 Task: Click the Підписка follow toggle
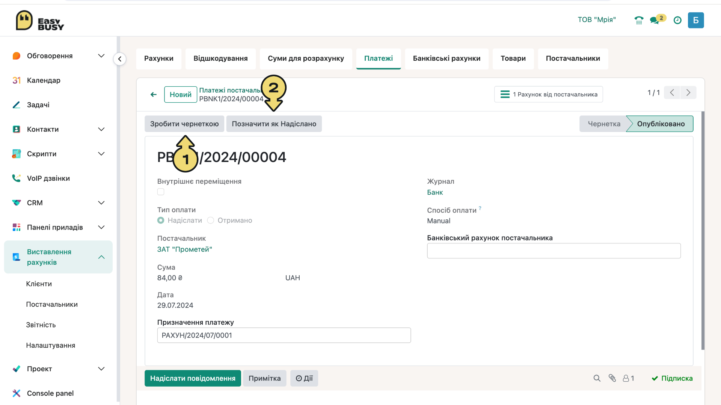coord(672,378)
